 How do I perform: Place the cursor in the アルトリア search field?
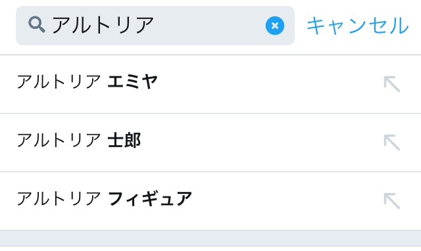155,26
